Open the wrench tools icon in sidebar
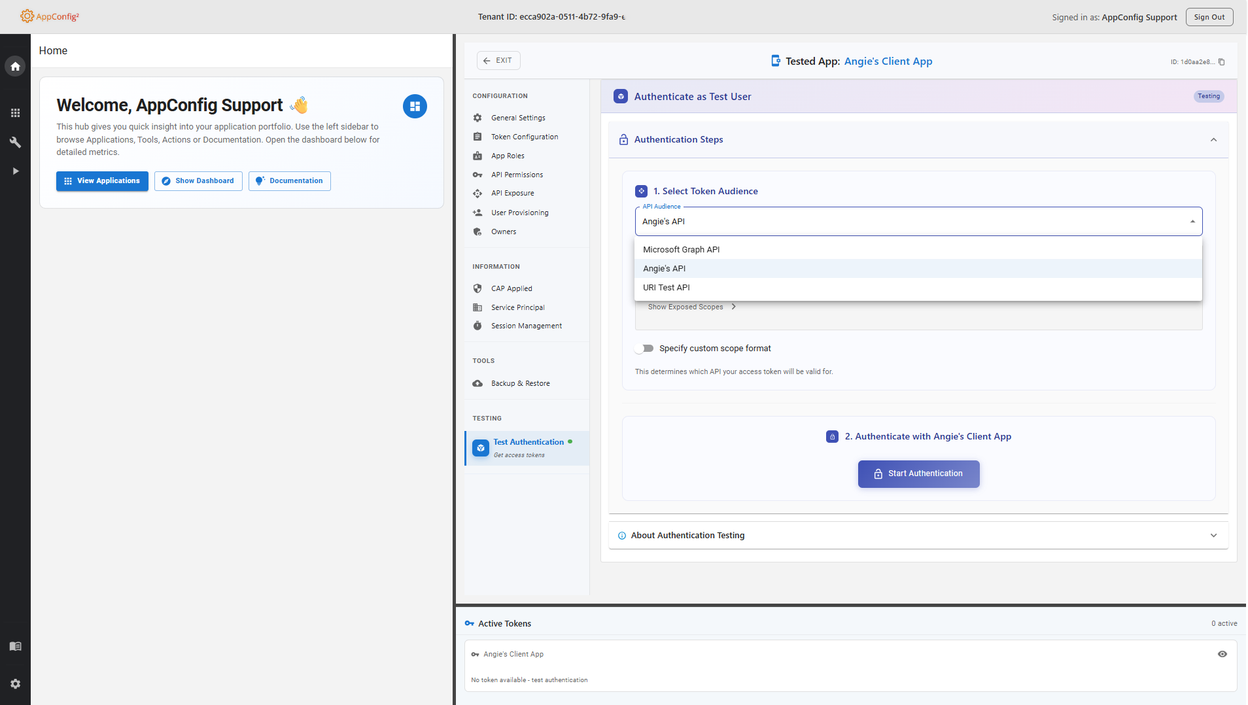The width and height of the screenshot is (1248, 705). 15,142
